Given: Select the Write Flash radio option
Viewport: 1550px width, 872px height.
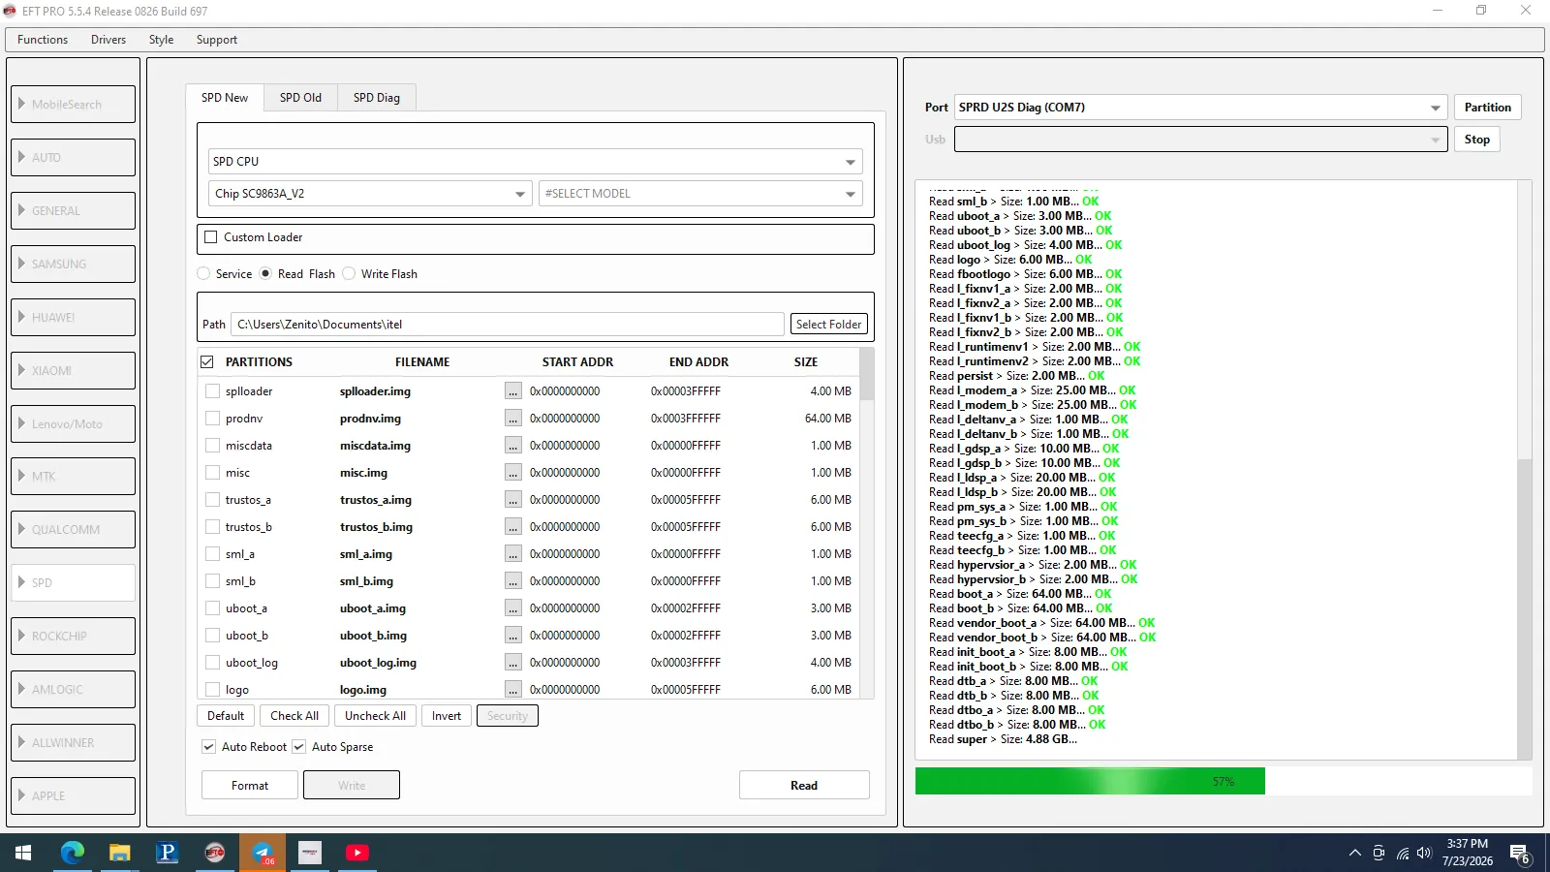Looking at the screenshot, I should [x=349, y=274].
